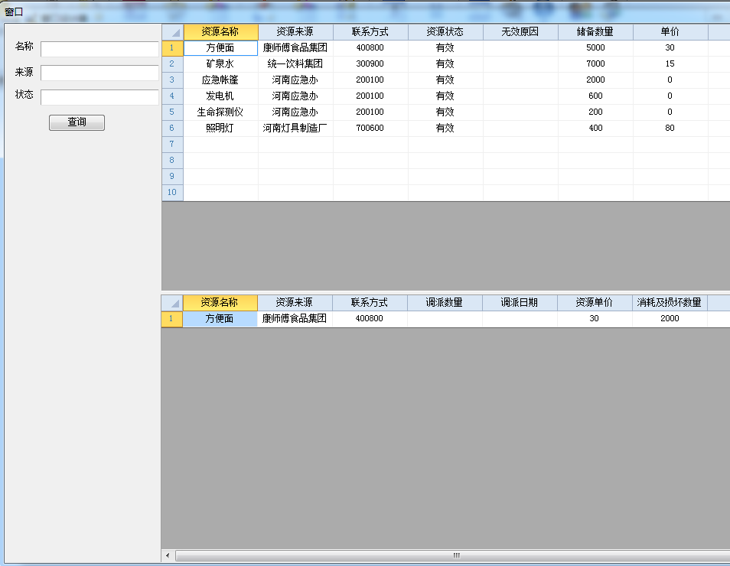Click the 矿泉水 cell
The image size is (730, 566).
coord(220,64)
